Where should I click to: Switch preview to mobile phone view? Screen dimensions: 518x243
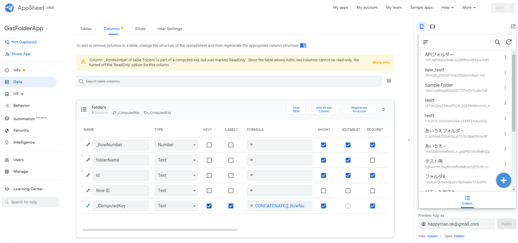[x=422, y=26]
